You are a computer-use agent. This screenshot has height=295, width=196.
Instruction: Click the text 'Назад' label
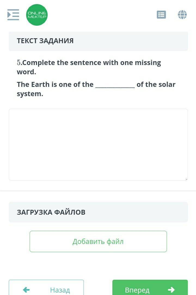point(60,290)
